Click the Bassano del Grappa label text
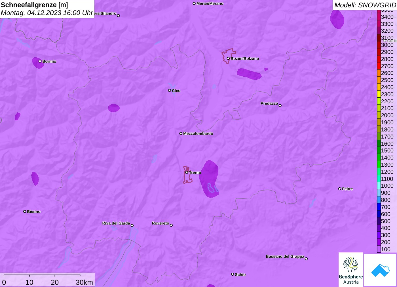 tap(285, 256)
